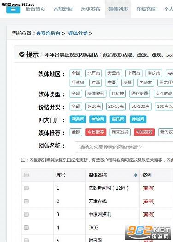Filter by region 江苏省
The image size is (173, 242).
78,83
